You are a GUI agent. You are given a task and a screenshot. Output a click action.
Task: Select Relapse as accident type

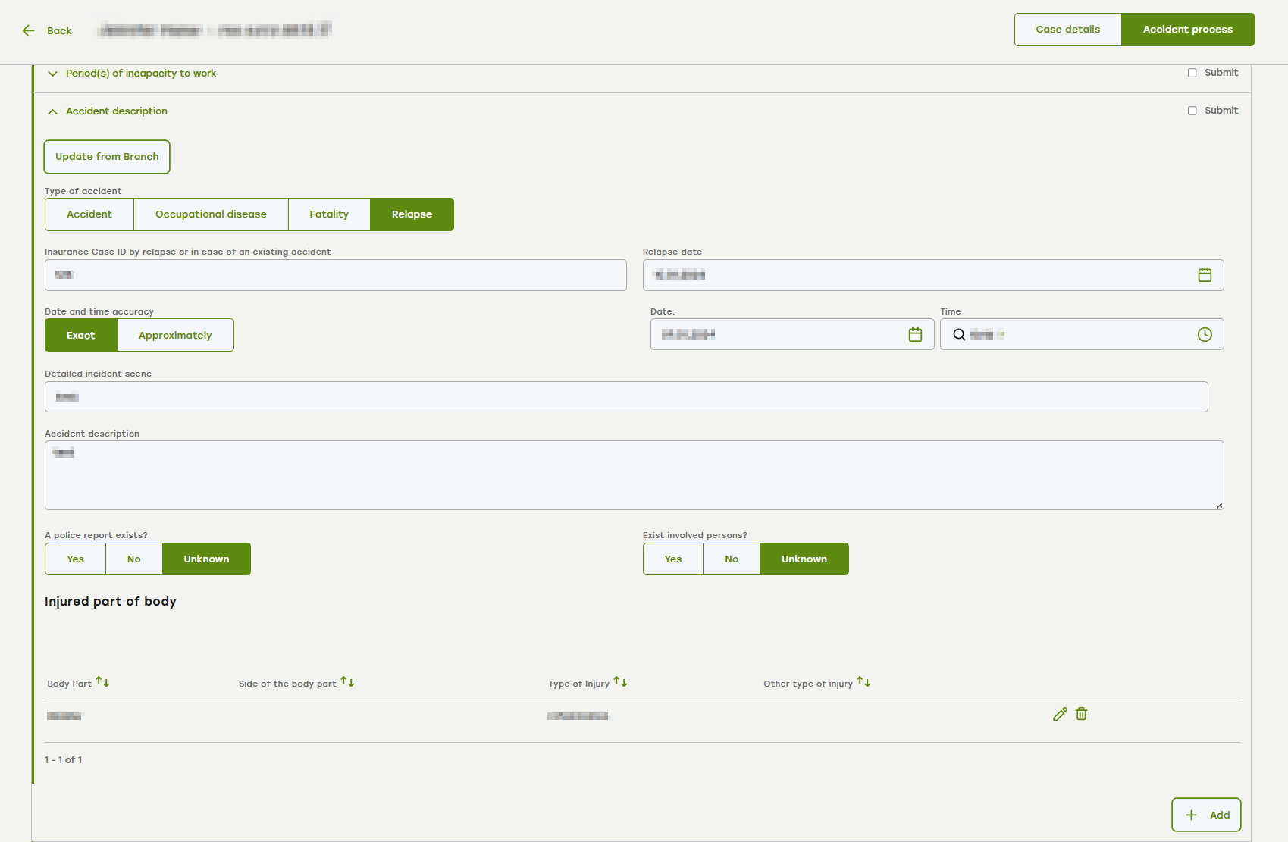412,214
